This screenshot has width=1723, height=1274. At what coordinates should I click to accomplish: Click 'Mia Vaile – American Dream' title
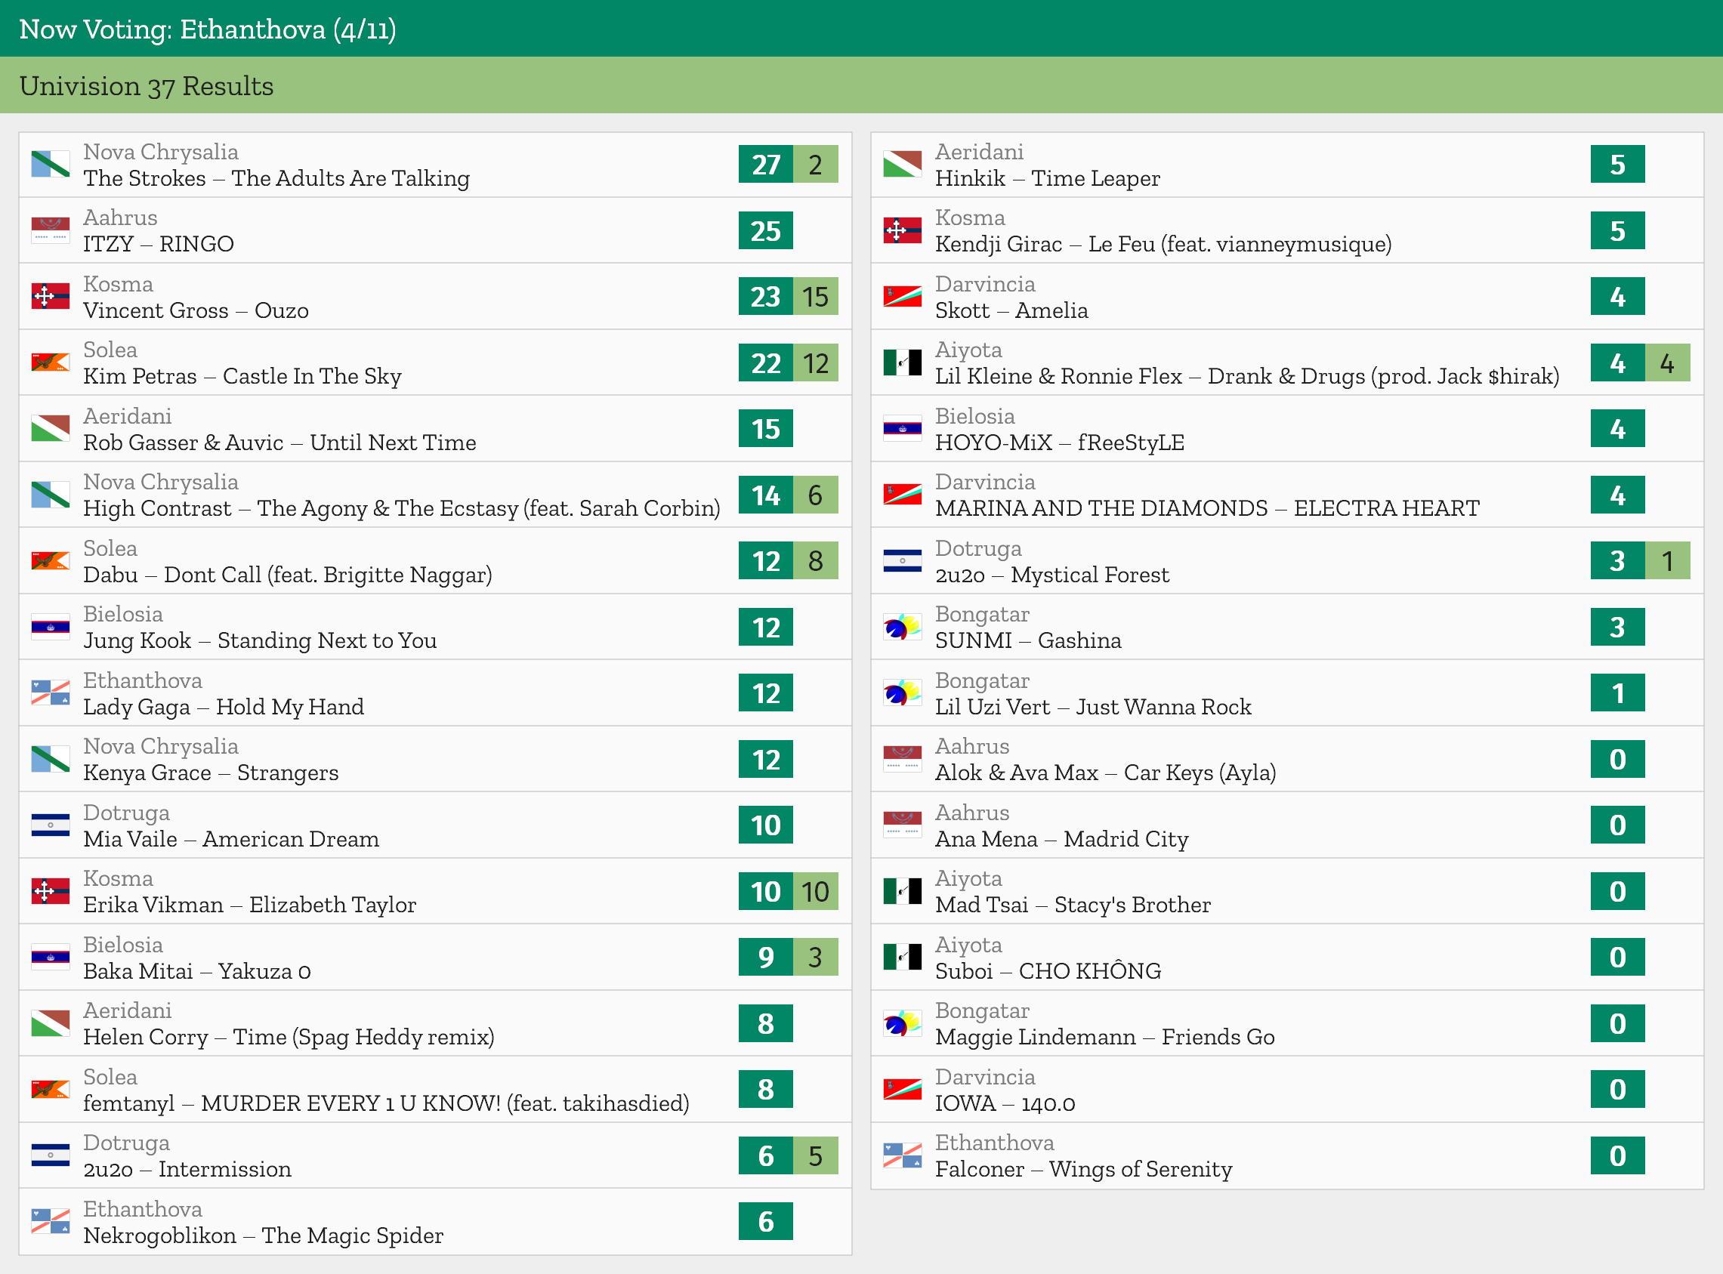coord(231,839)
